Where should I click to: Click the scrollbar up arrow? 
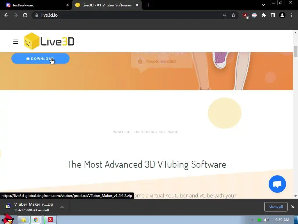pos(295,33)
